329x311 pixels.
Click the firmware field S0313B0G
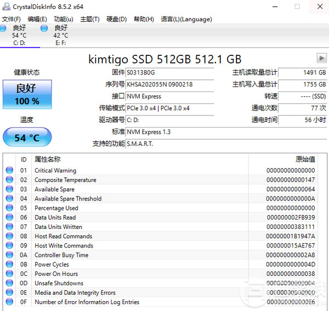pyautogui.click(x=169, y=73)
